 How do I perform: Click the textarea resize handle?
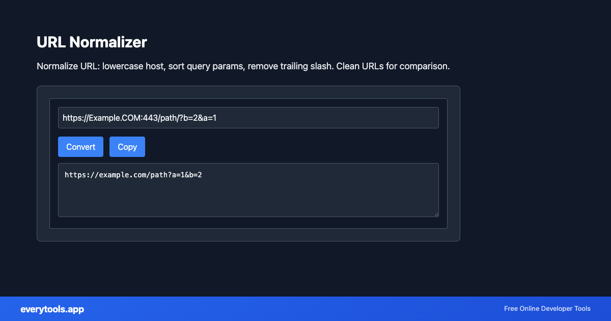tap(436, 214)
